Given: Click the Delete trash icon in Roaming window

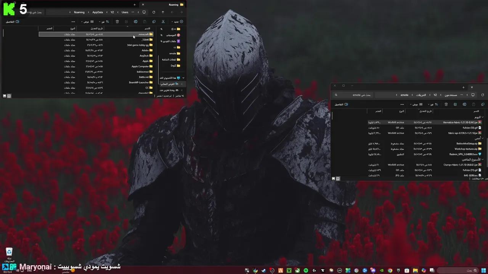Looking at the screenshot, I should [117, 22].
